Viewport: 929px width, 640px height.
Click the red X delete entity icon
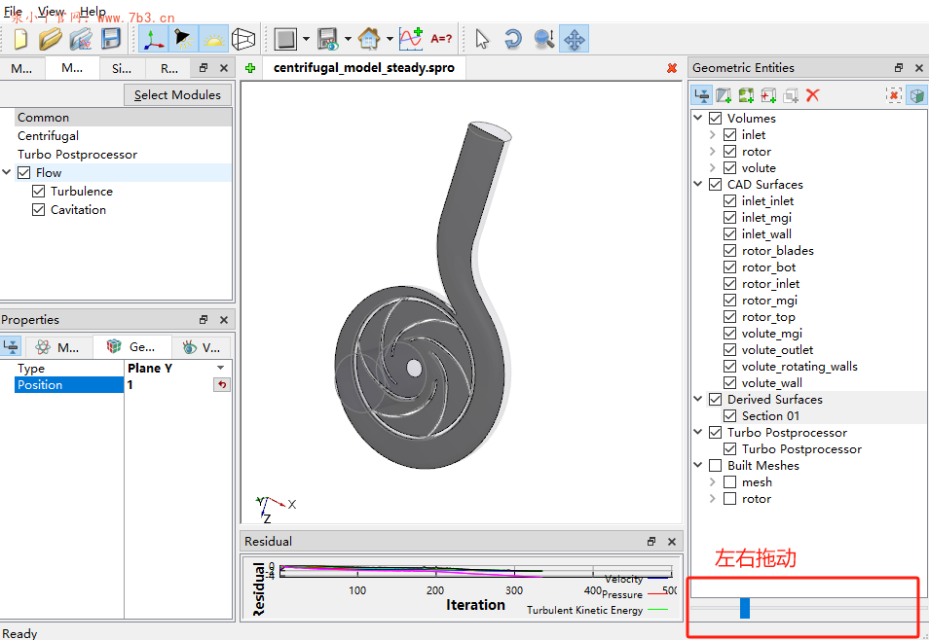pyautogui.click(x=813, y=94)
